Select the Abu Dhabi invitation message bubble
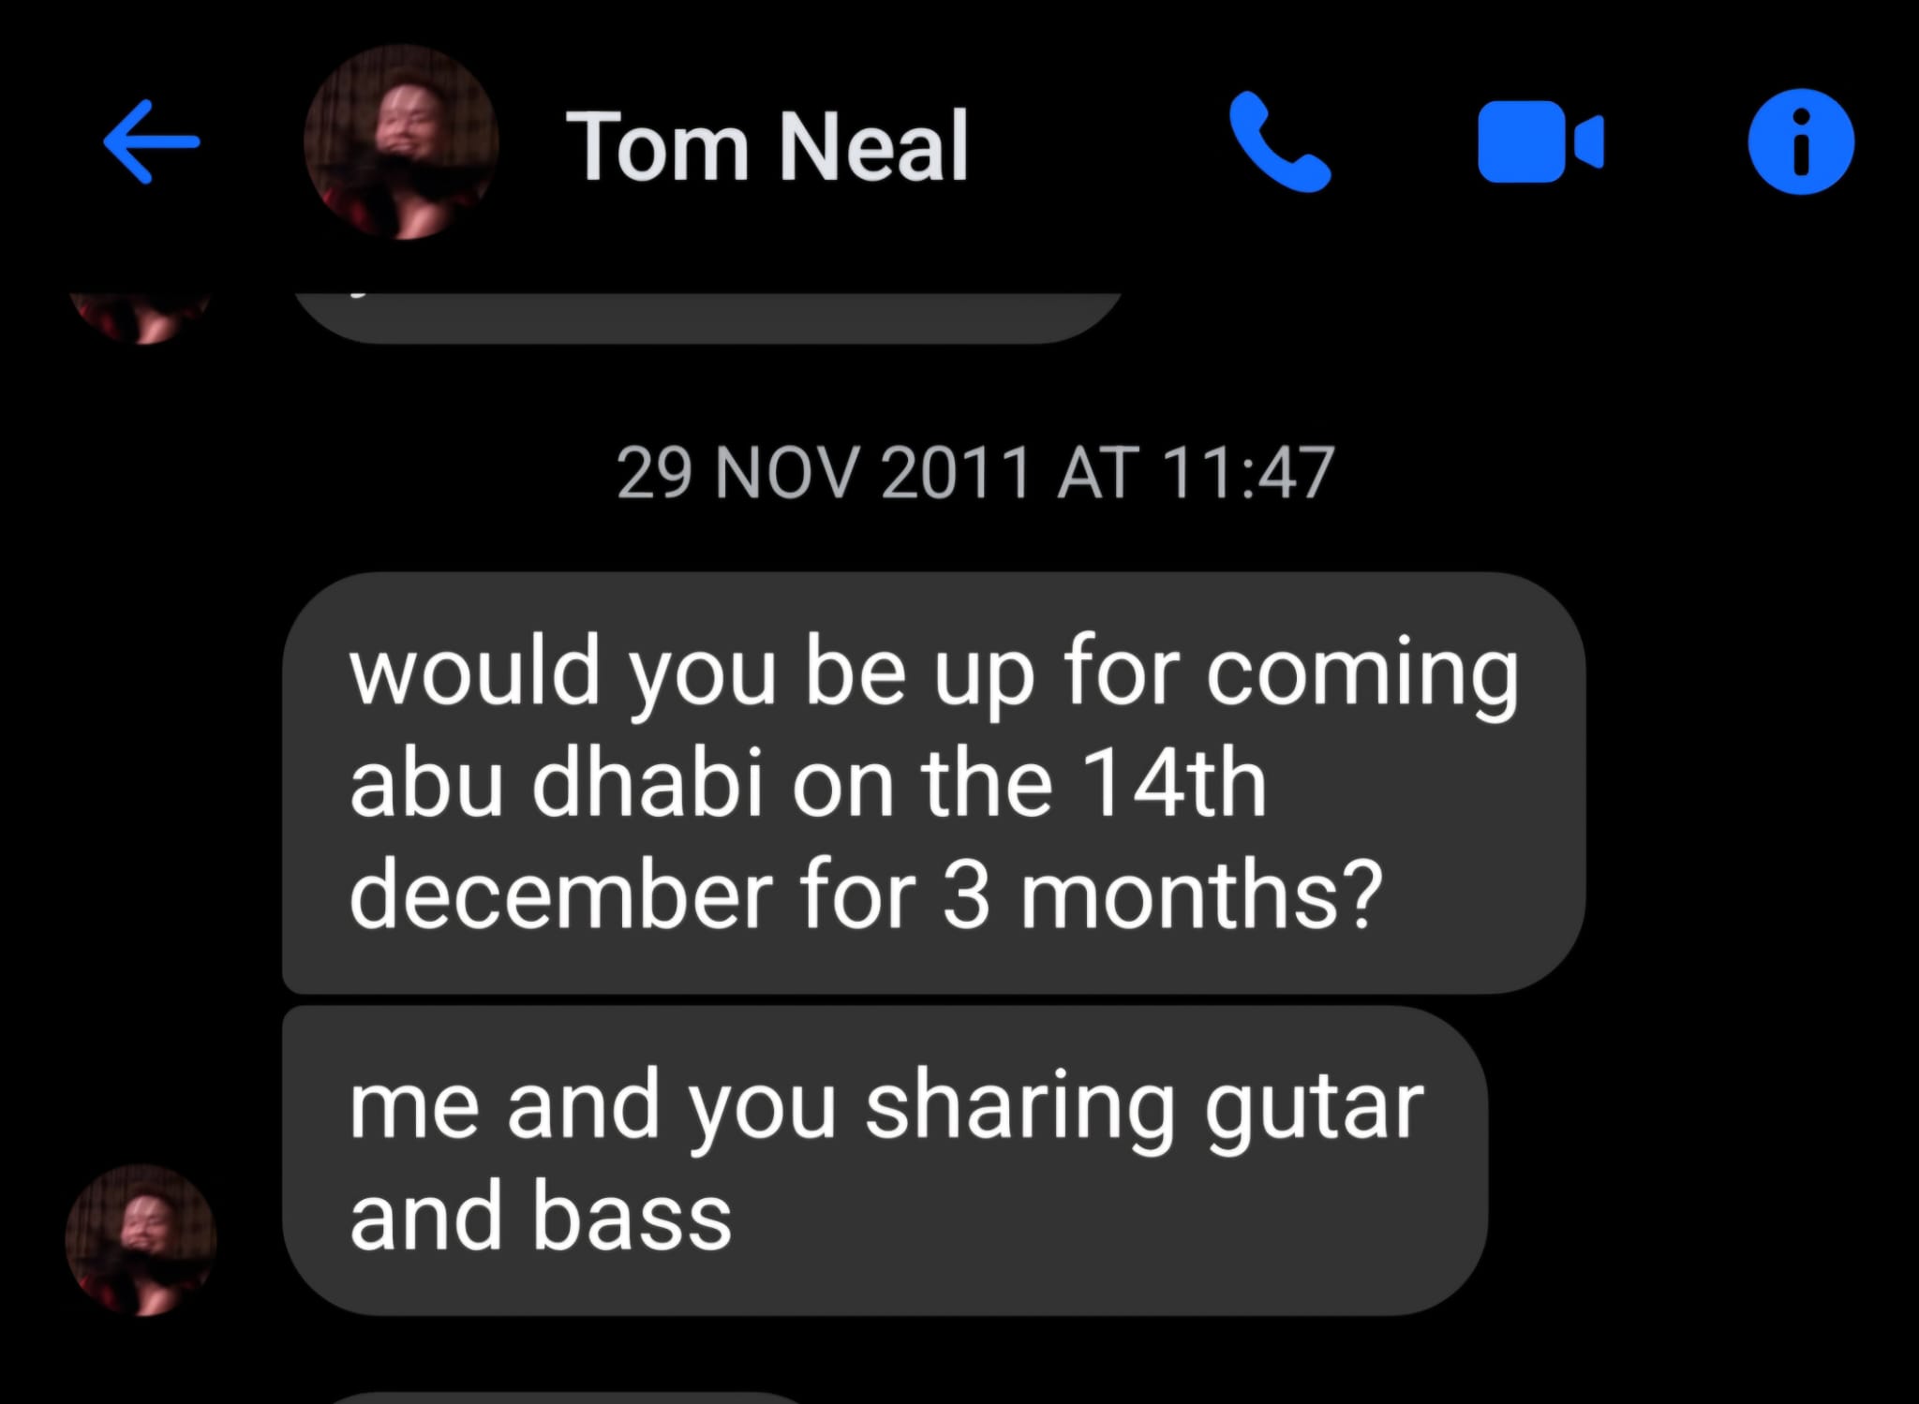This screenshot has width=1919, height=1404. (932, 782)
